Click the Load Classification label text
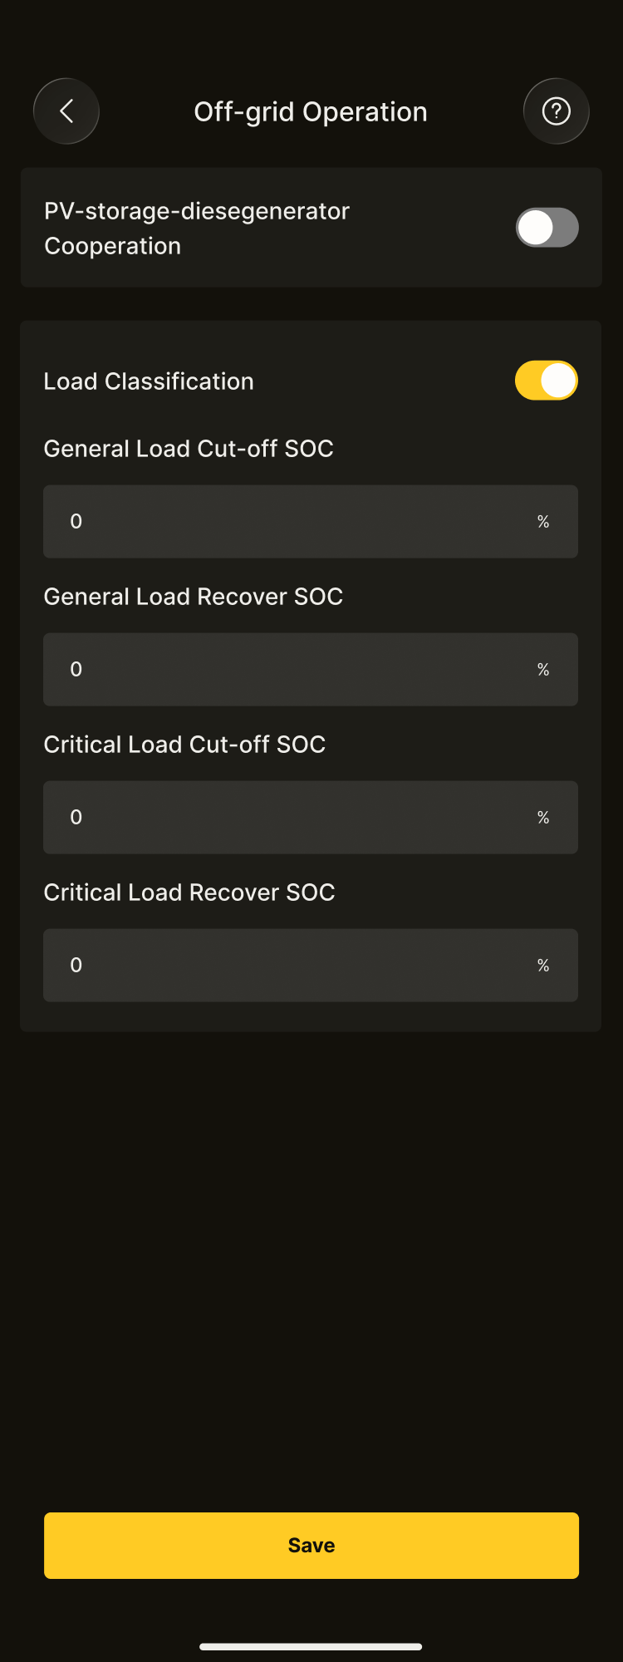Screen dimensions: 623x1662 coord(149,381)
